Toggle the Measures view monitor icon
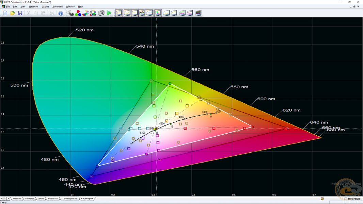Image resolution: width=363 pixels, height=204 pixels. click(x=119, y=13)
